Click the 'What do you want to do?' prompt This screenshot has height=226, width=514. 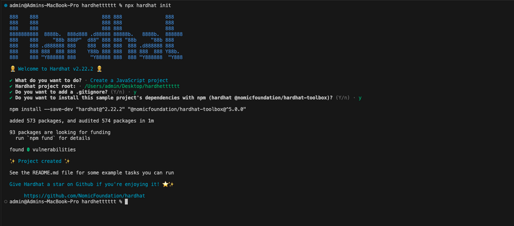tap(48, 80)
